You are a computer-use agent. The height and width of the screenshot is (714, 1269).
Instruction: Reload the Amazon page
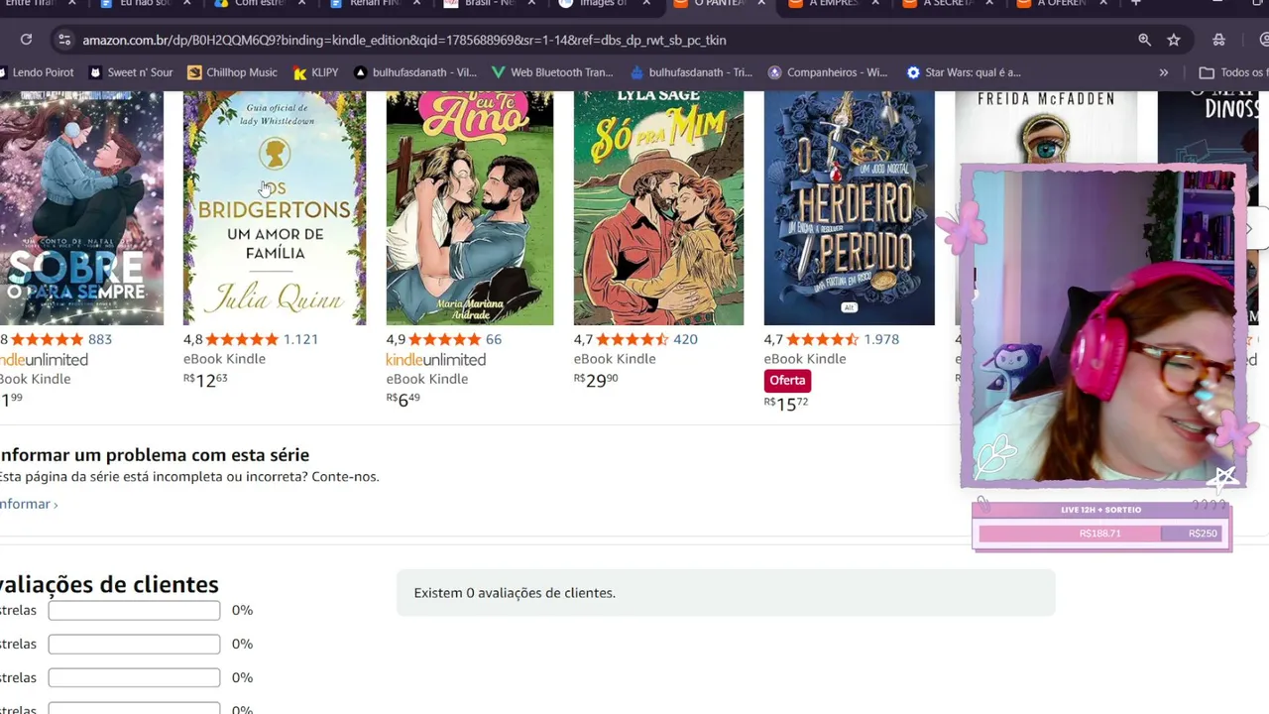click(26, 40)
